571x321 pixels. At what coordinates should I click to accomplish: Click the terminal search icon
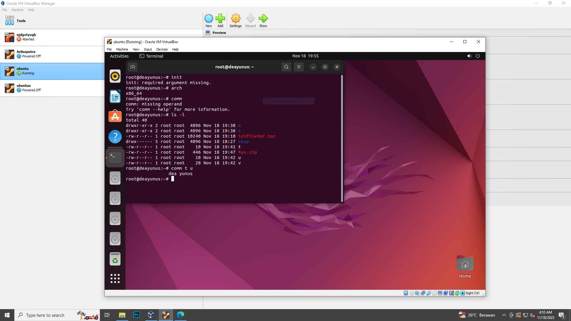click(286, 67)
